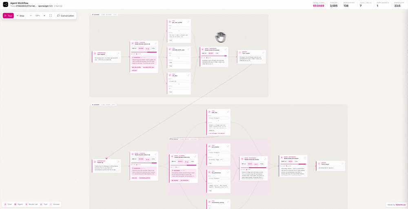Click the Answer legend icon
408x209 pixels.
51,205
